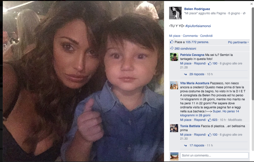Toggle Mi piace on Tonia Battista's comment
254x162 pixels.
(186, 135)
